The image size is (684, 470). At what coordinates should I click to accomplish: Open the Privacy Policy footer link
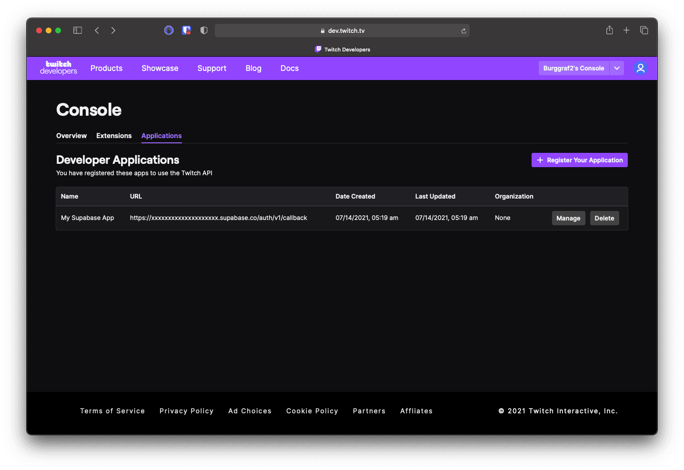pos(186,411)
